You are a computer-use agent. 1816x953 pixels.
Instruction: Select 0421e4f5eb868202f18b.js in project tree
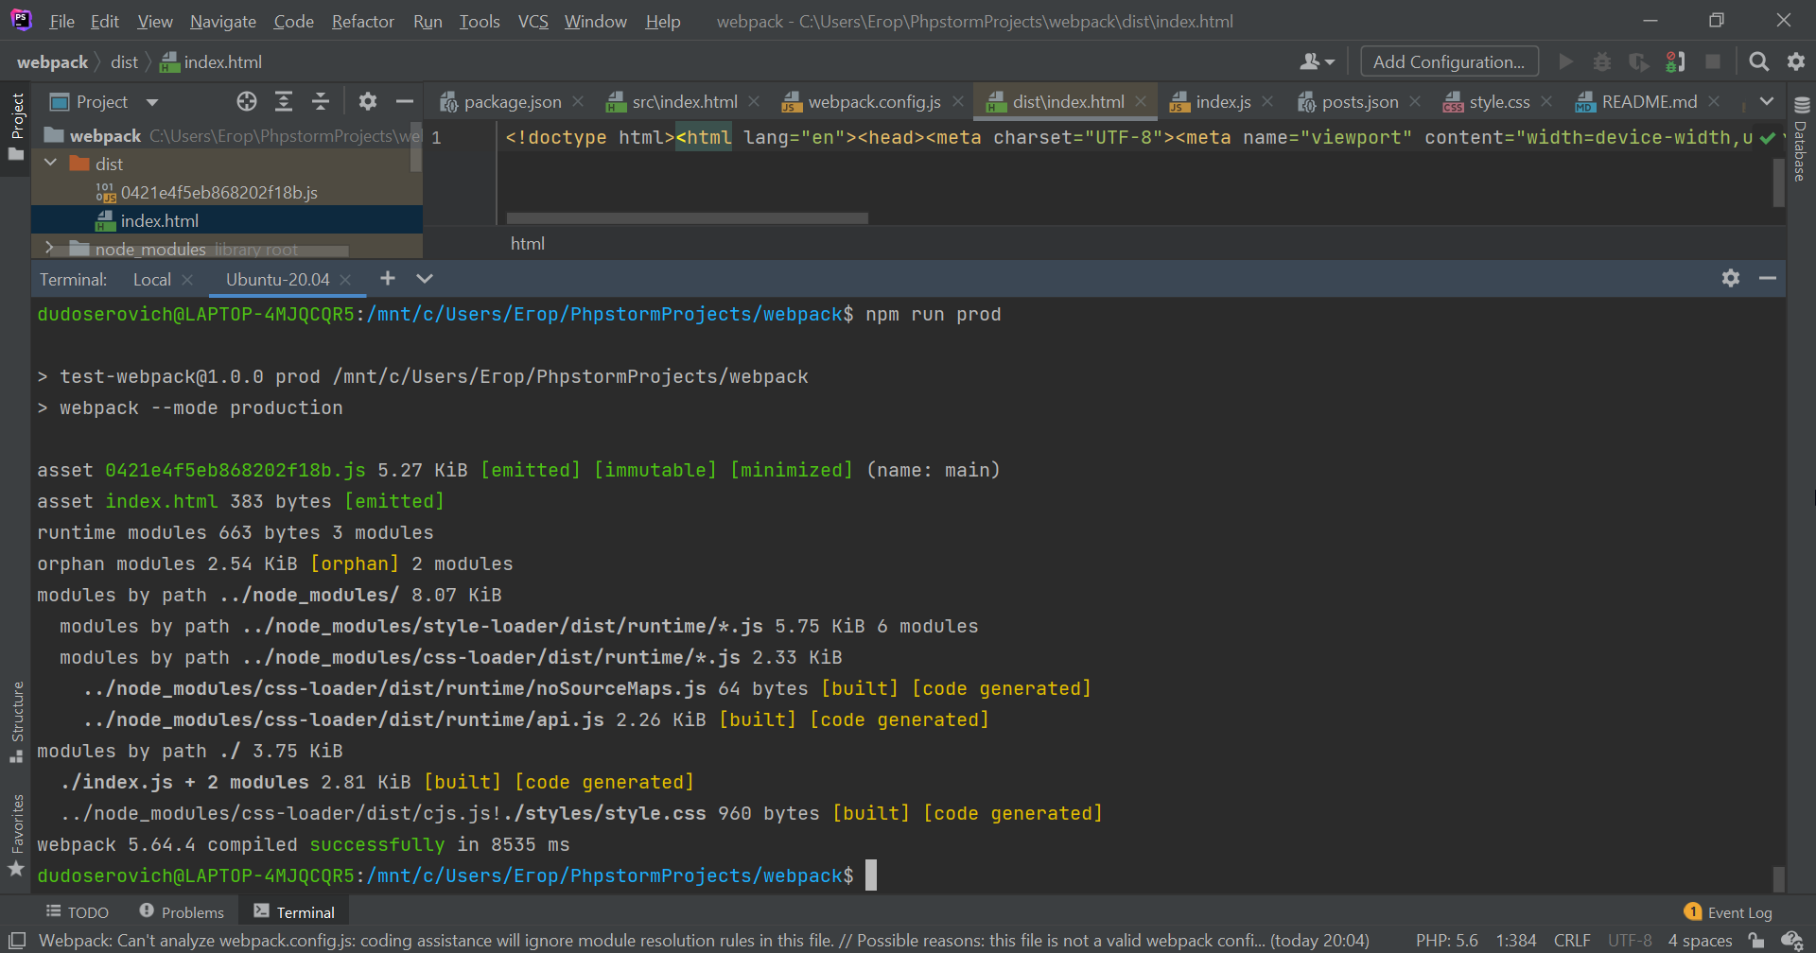point(219,192)
